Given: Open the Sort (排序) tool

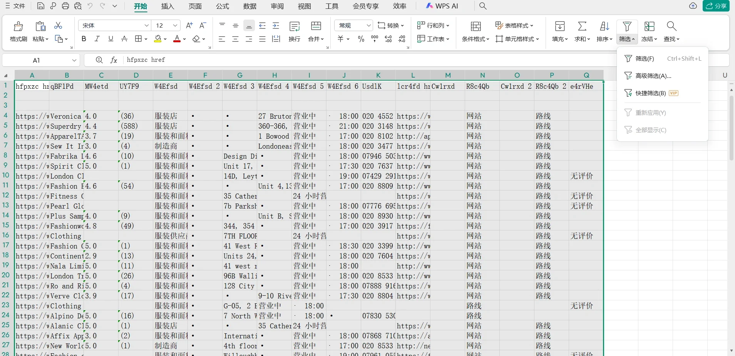Looking at the screenshot, I should [x=603, y=31].
